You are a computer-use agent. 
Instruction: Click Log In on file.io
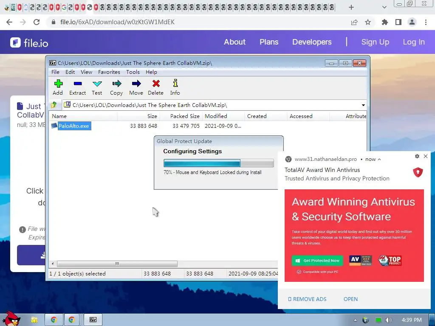pos(414,42)
